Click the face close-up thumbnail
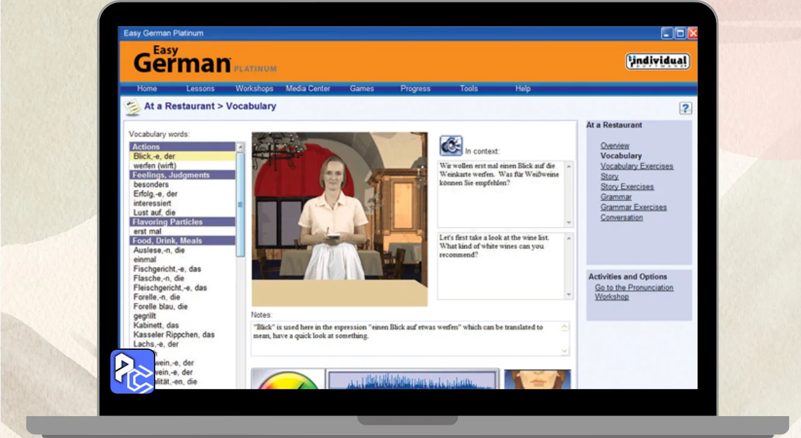The width and height of the screenshot is (801, 438). coord(538,379)
